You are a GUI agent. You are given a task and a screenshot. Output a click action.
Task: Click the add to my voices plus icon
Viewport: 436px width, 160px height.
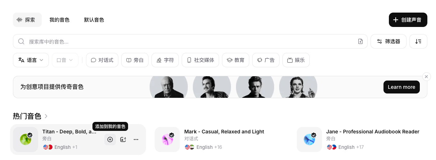[110, 140]
